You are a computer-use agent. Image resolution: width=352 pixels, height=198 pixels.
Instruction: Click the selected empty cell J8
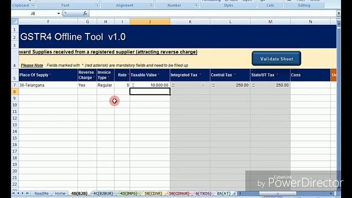(150, 92)
